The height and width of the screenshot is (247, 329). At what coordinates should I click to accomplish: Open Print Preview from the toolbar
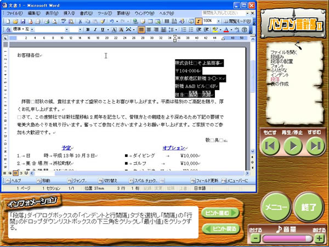tap(54, 21)
